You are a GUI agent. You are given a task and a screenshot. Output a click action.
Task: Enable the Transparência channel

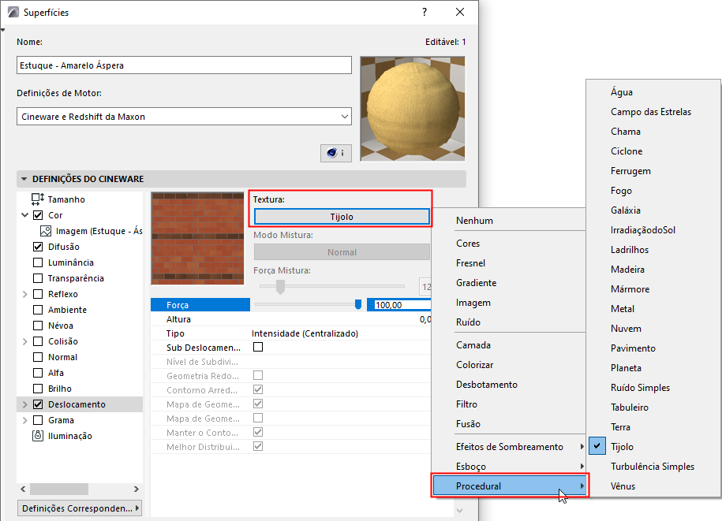point(38,278)
